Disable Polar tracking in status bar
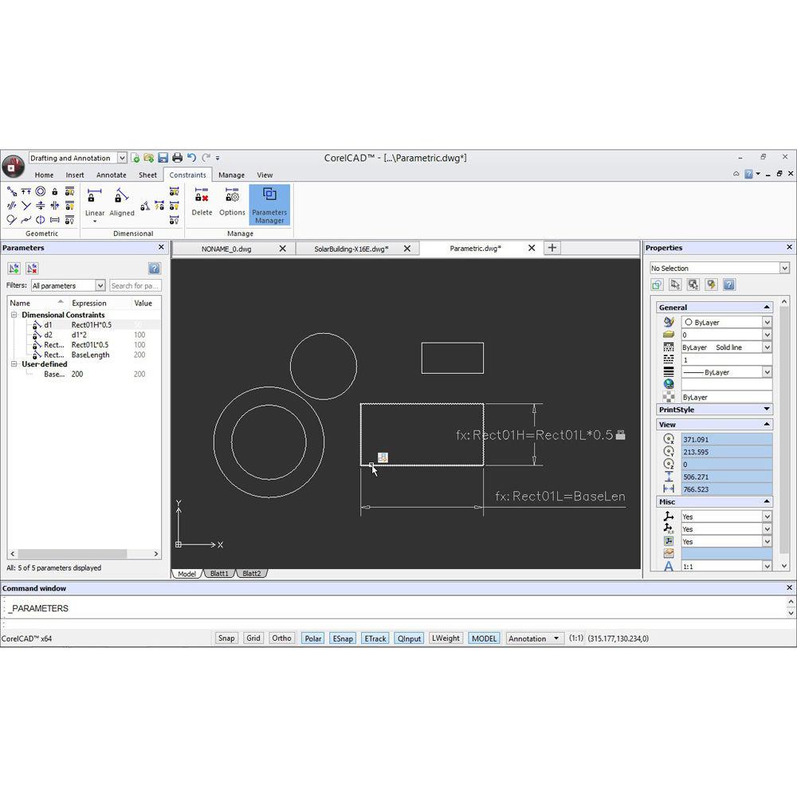 coord(313,638)
